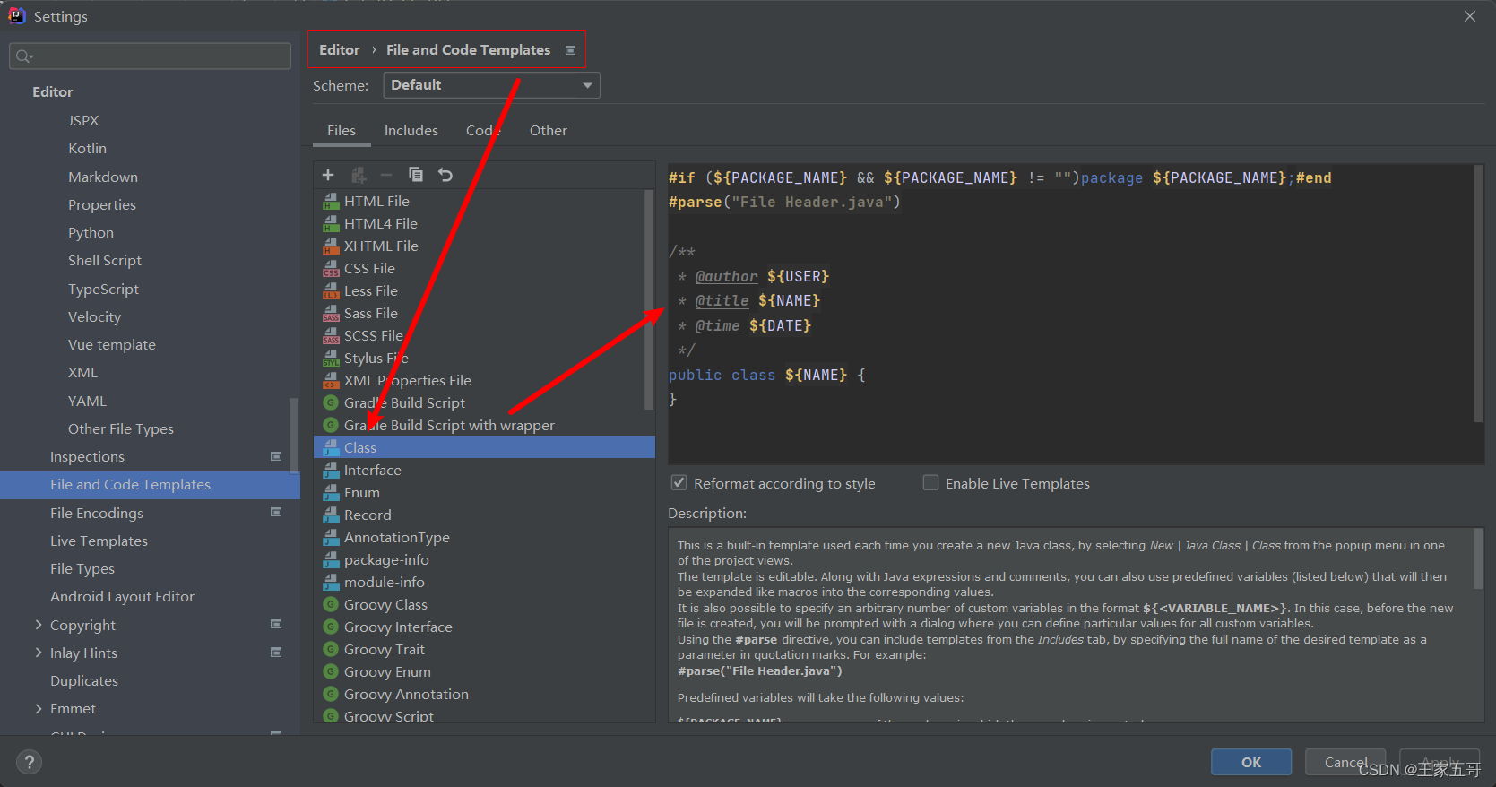This screenshot has height=787, width=1496.
Task: Click the Reset to Default revert icon
Action: coord(445,175)
